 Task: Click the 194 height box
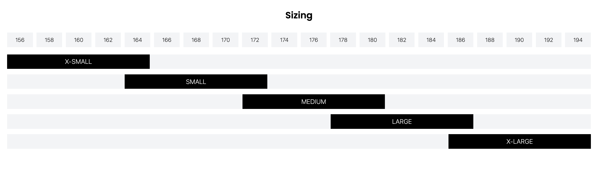(x=578, y=40)
